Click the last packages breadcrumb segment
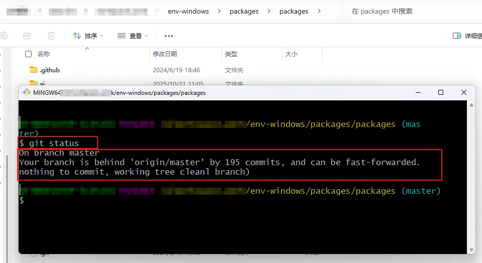The width and height of the screenshot is (482, 263). (x=294, y=12)
